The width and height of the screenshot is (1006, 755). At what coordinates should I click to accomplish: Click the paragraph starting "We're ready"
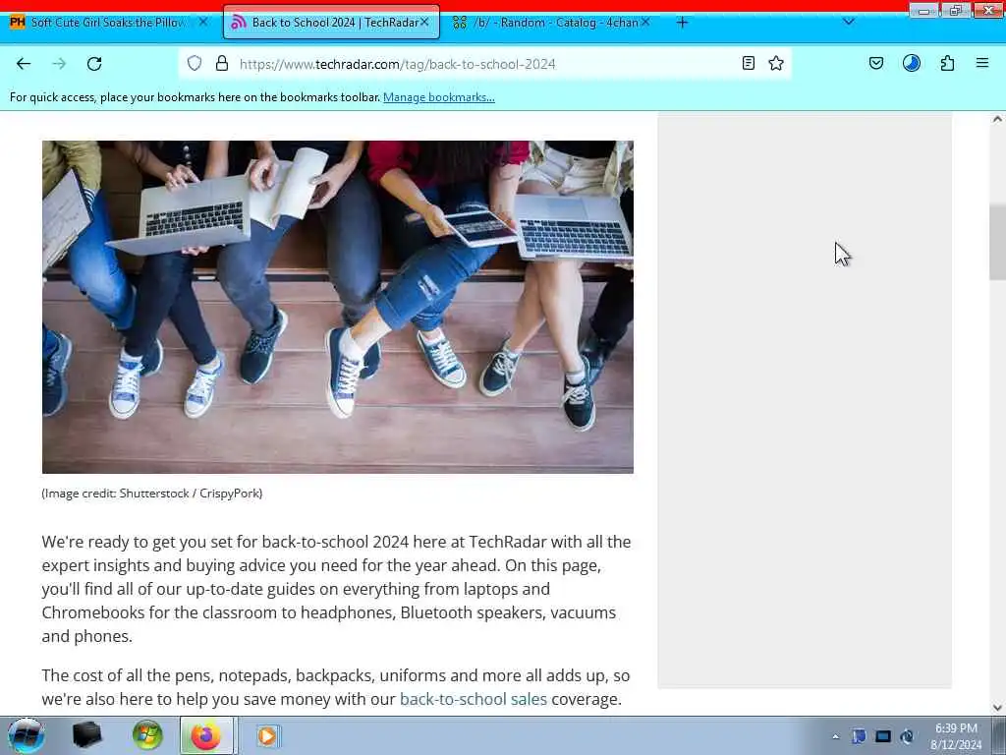pos(336,589)
